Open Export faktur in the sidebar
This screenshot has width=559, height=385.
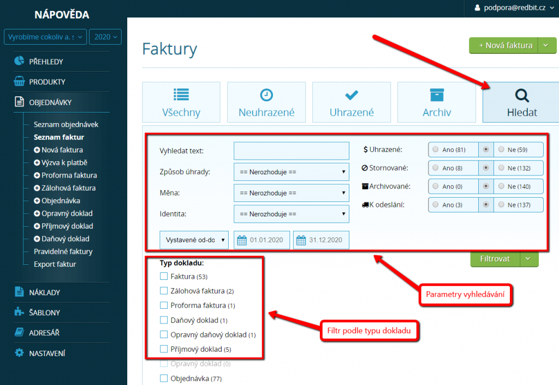coord(55,264)
